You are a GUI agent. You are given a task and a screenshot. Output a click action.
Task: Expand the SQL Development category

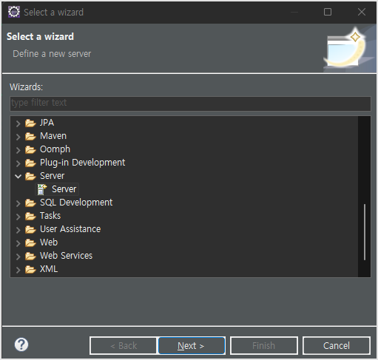tap(18, 203)
